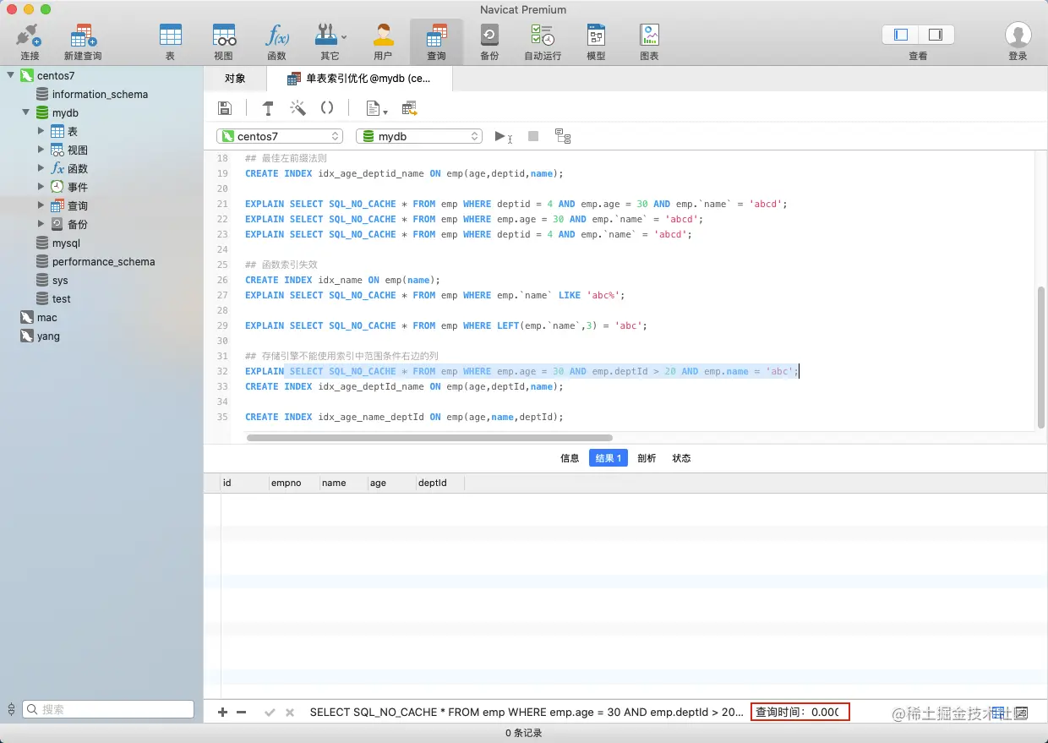Open the 剖析 profile tab
This screenshot has height=743, width=1048.
(647, 458)
